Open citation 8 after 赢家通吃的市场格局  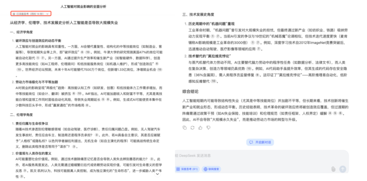coord(87,106)
